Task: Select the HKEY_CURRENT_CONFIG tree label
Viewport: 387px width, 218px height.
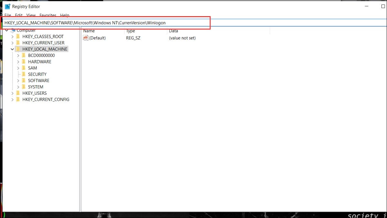Action: (x=46, y=99)
